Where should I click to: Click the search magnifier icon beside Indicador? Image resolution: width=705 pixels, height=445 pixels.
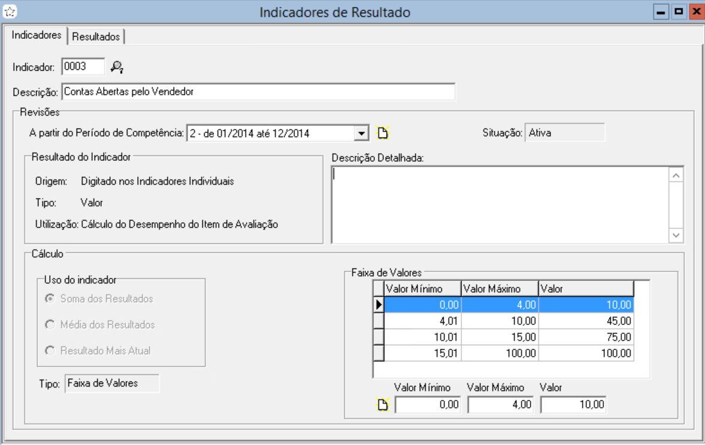[117, 67]
